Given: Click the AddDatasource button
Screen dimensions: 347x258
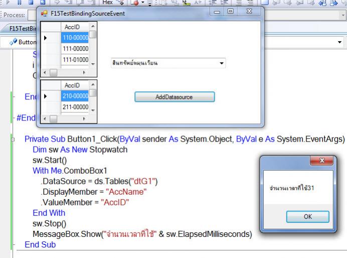Looking at the screenshot, I should click(x=175, y=97).
